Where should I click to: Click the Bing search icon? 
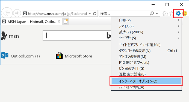pos(109,36)
